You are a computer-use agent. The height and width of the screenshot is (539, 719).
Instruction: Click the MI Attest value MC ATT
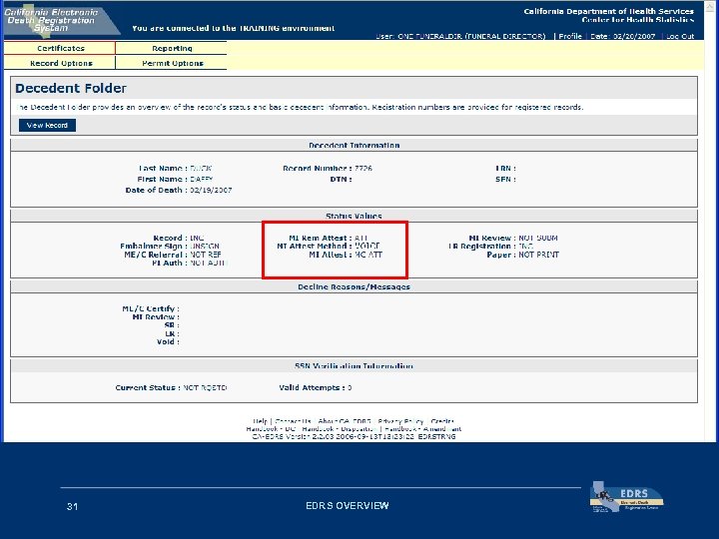tap(368, 255)
